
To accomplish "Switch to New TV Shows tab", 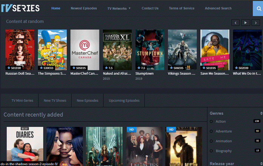I will (x=55, y=101).
